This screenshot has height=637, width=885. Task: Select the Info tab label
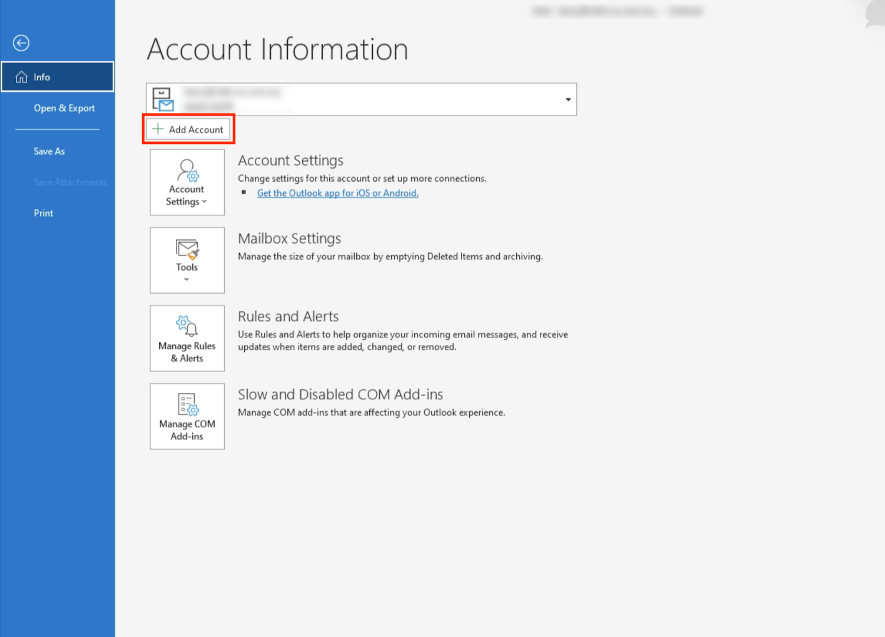[42, 77]
